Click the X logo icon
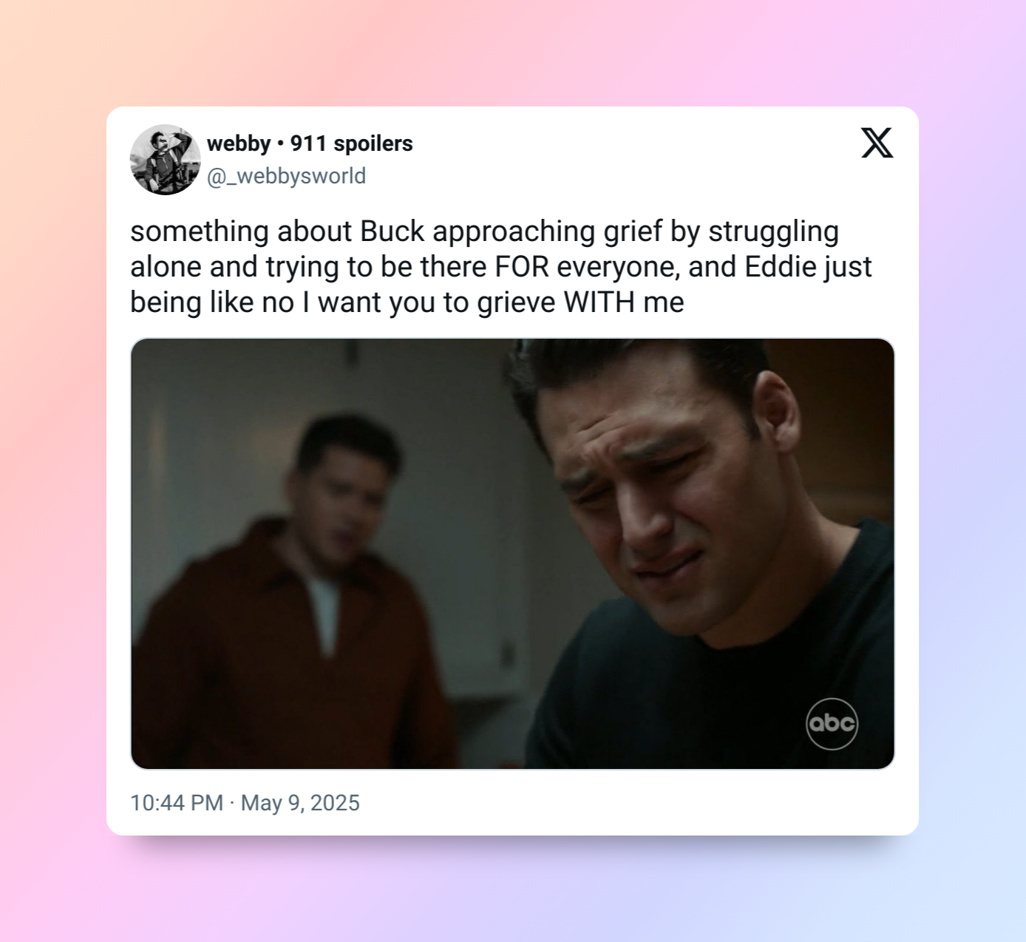Screen dimensions: 1026x942 coord(877,143)
